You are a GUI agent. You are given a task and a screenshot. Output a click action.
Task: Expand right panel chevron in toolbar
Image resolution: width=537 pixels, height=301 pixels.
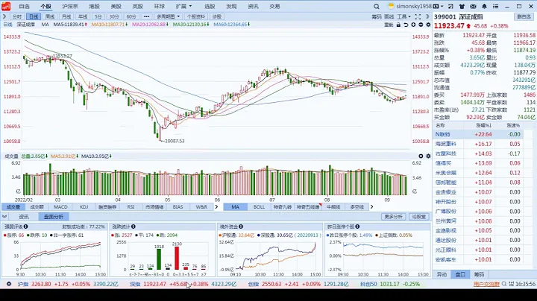(x=427, y=16)
